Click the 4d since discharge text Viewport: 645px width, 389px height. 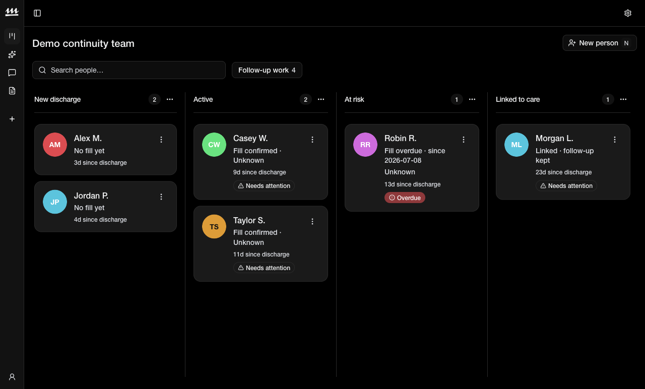(100, 220)
